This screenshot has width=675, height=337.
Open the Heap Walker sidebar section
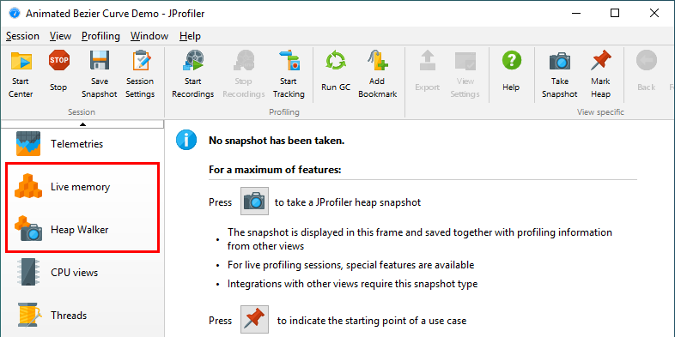click(x=82, y=230)
